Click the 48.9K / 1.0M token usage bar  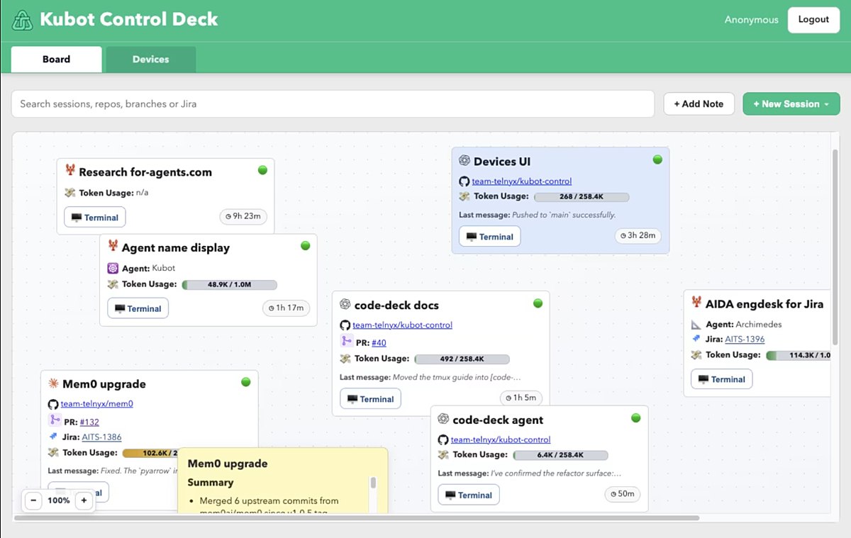(x=230, y=284)
